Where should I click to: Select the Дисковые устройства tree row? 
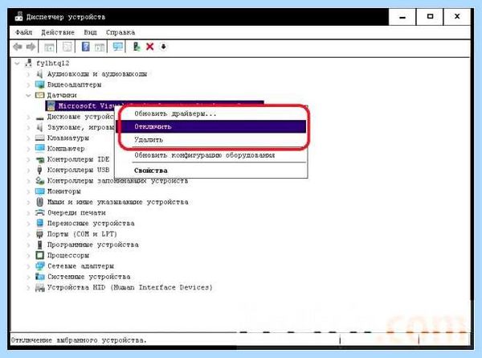point(75,117)
